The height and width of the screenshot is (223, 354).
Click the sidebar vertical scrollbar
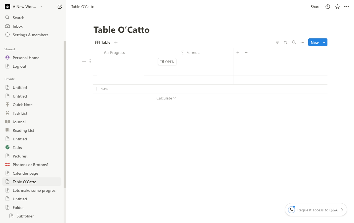[65, 114]
